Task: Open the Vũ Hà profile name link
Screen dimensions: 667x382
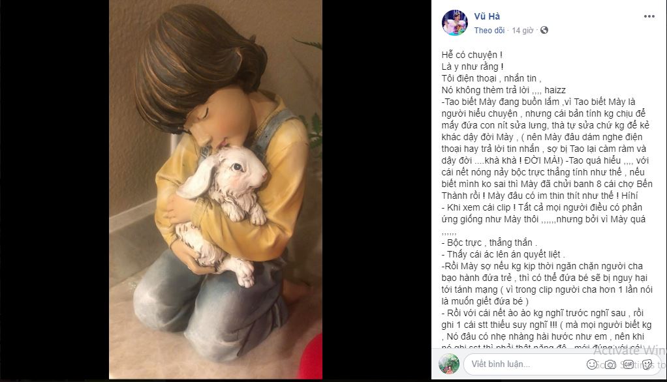Action: 487,16
